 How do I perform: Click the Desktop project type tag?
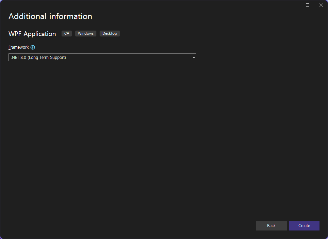click(x=110, y=33)
